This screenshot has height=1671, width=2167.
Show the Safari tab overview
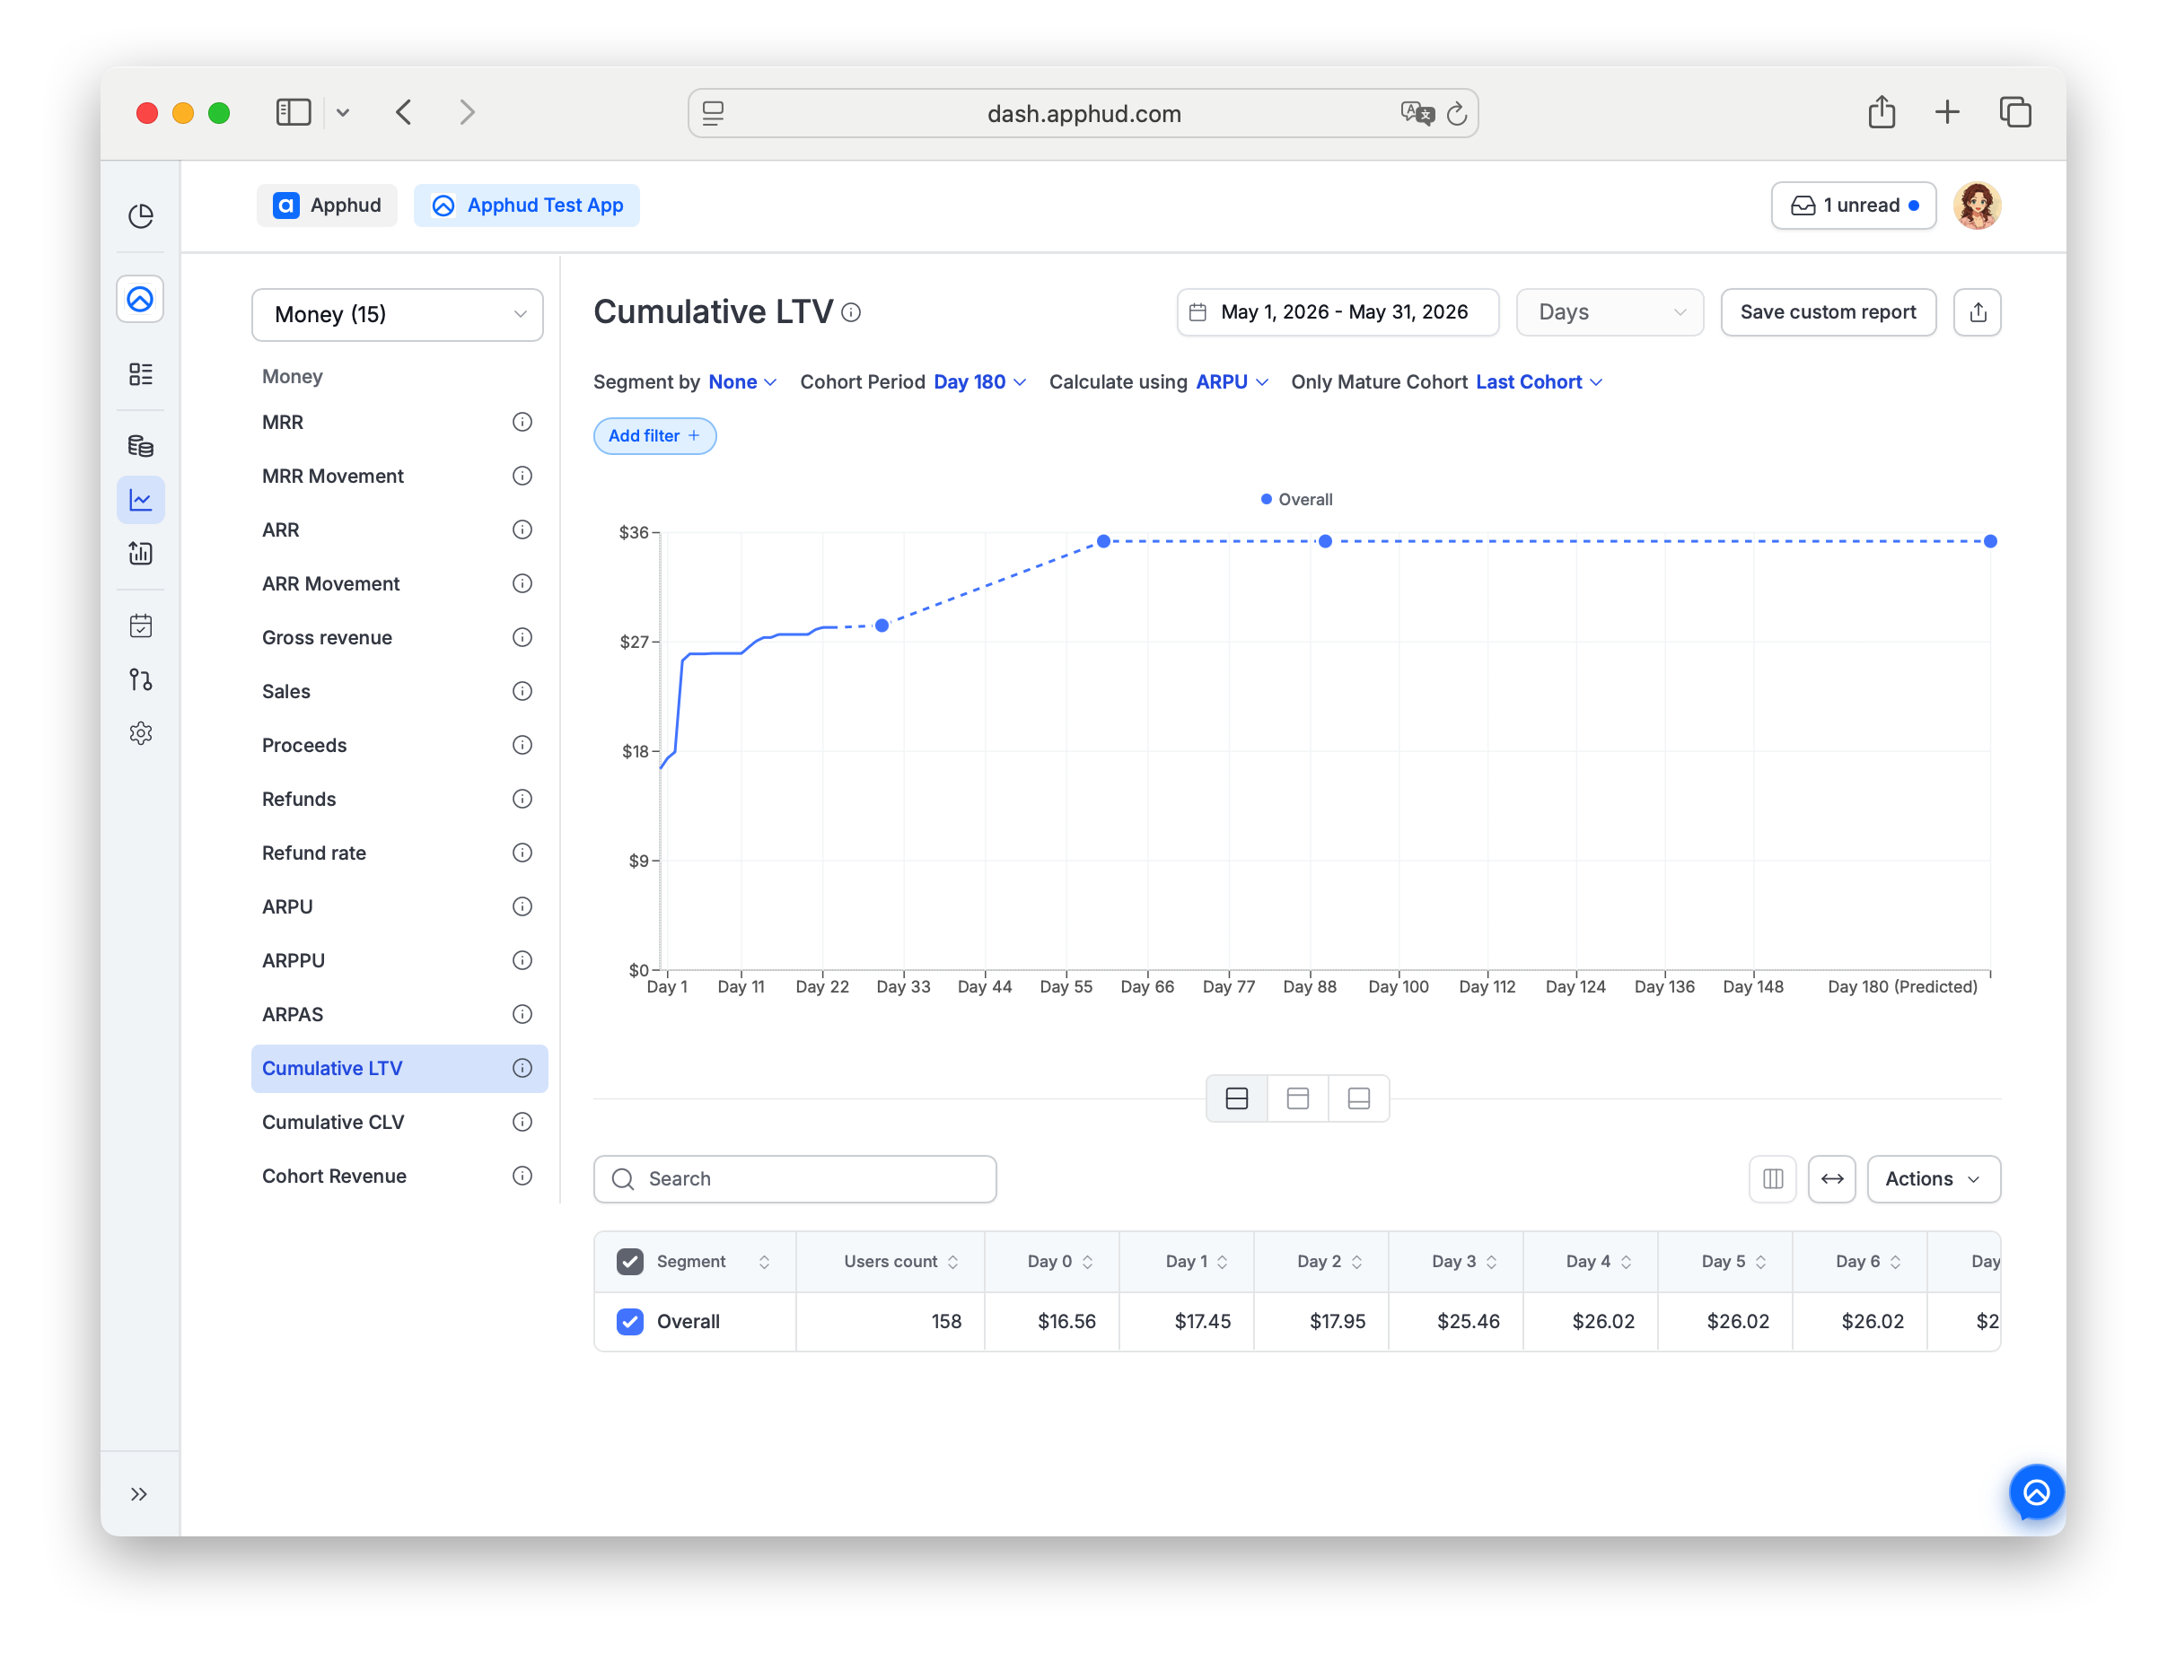point(2014,112)
